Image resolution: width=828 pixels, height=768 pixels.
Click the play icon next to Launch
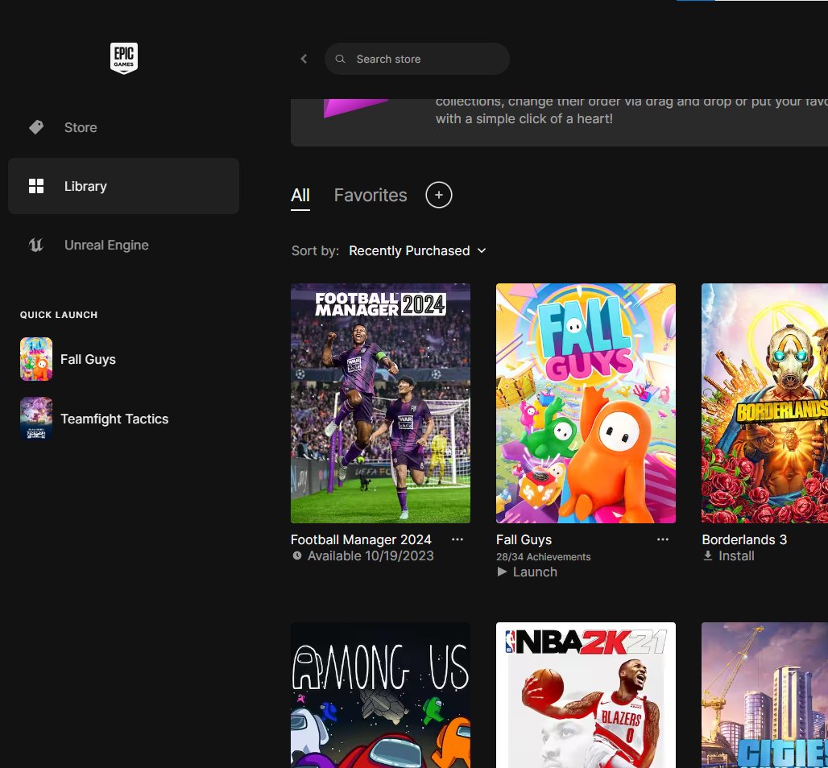(x=502, y=572)
